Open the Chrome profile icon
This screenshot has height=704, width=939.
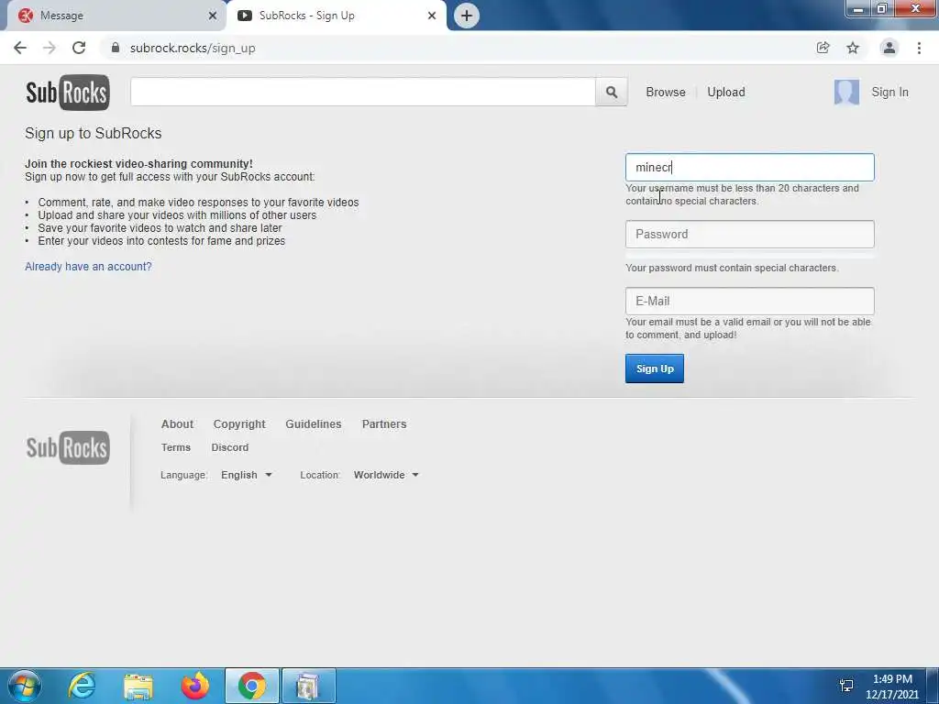tap(889, 48)
